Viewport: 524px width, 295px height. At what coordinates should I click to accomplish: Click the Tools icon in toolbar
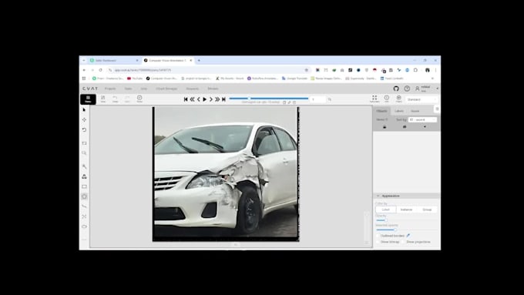139,99
